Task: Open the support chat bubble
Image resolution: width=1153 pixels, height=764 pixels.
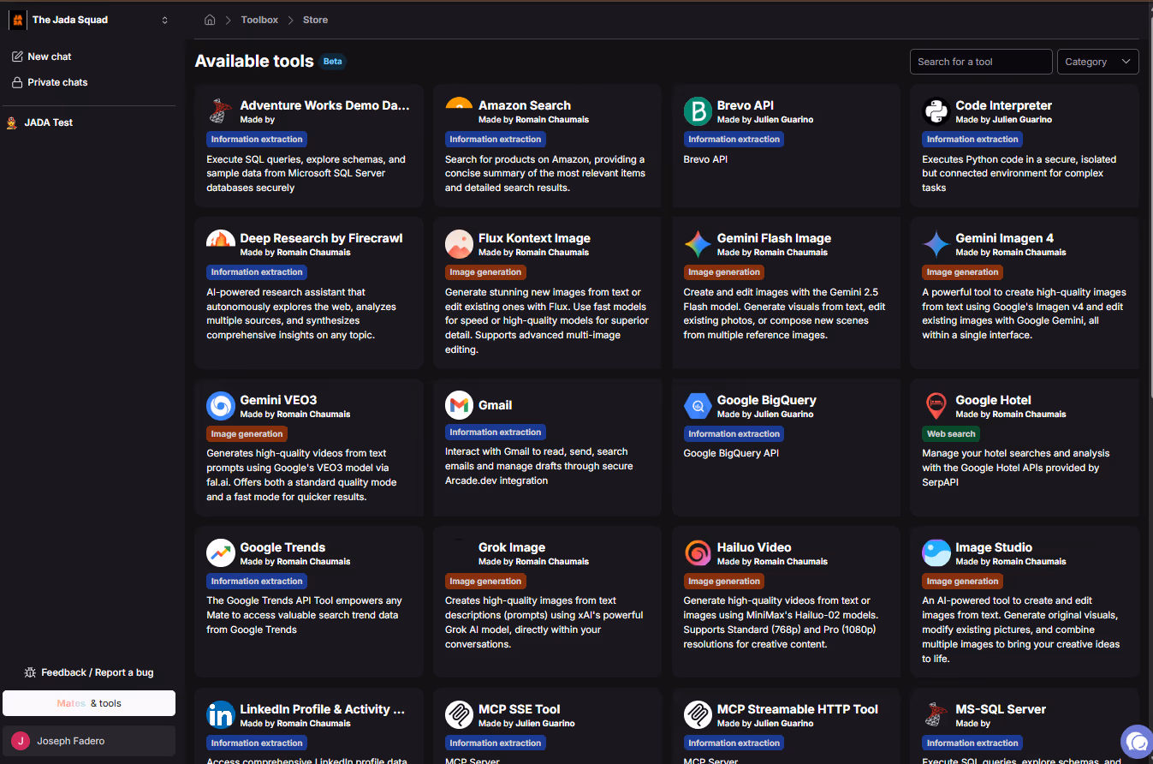Action: [1136, 741]
